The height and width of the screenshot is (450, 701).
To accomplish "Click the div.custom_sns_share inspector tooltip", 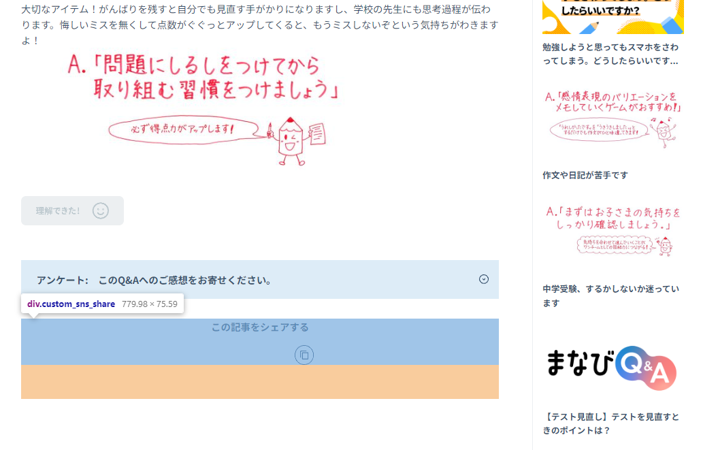I will pos(101,304).
